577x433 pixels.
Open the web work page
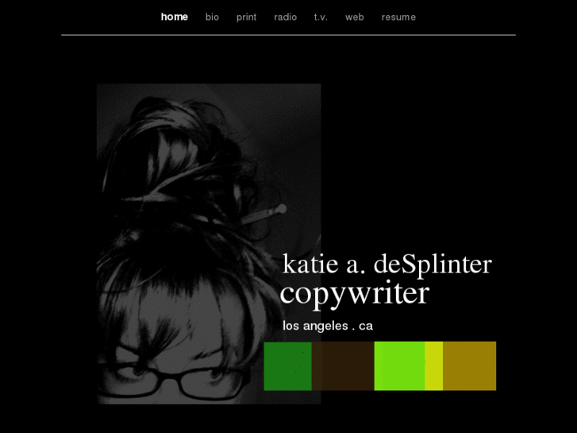pos(354,17)
